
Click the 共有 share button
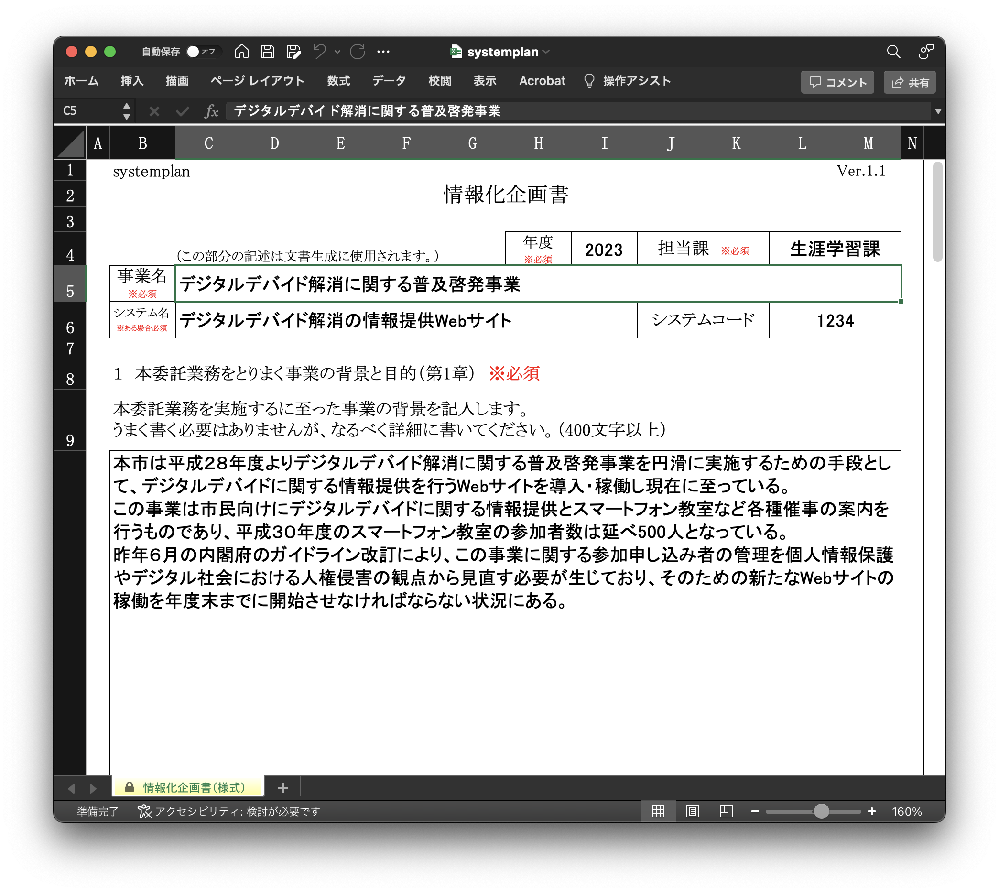pyautogui.click(x=910, y=82)
